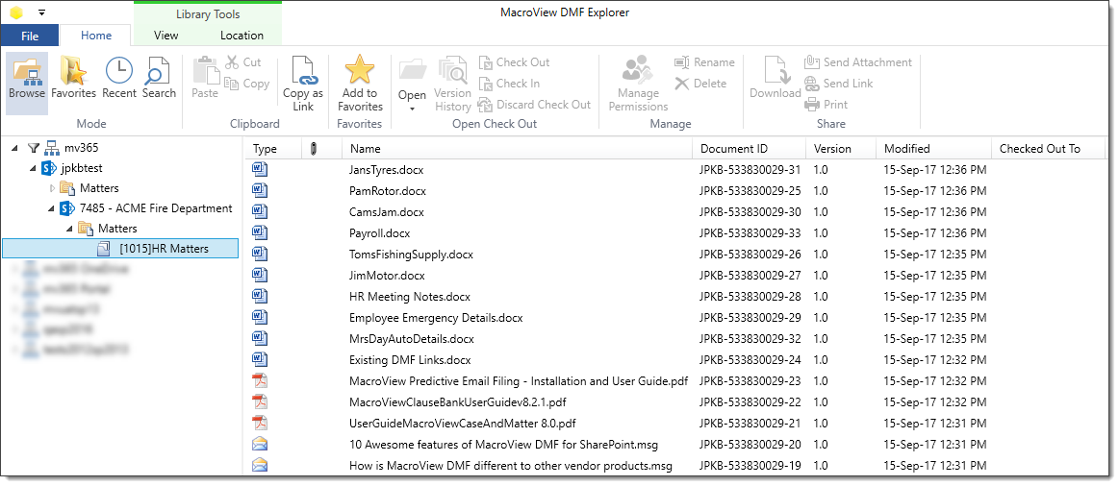Click Send Link

839,84
